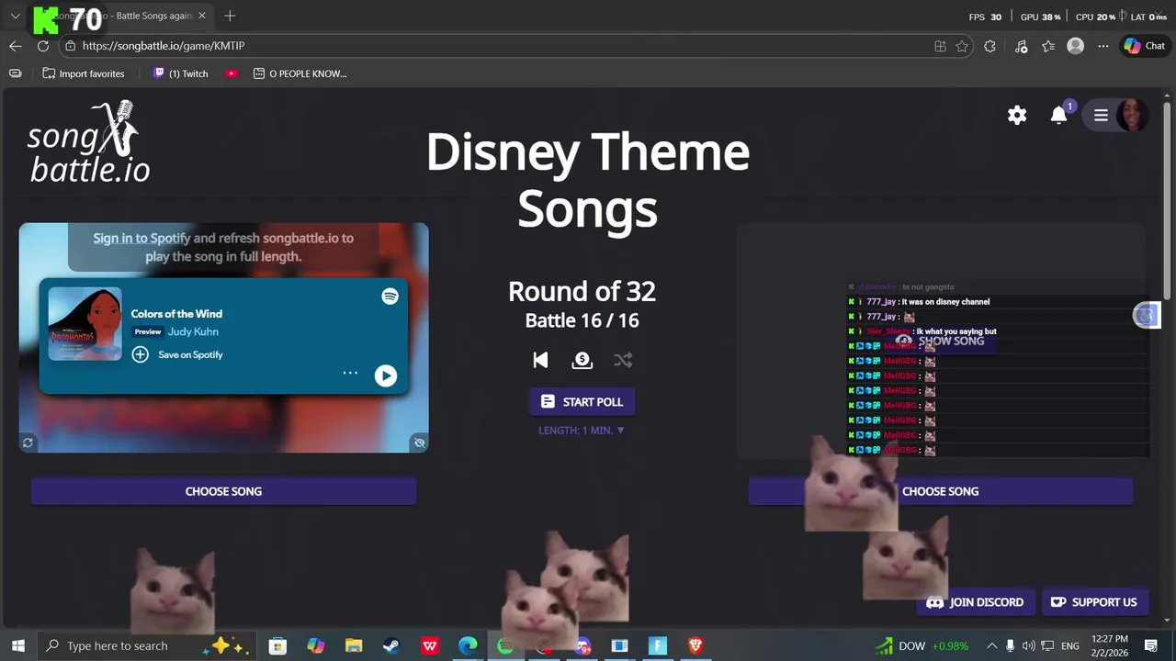Open the Twitch bookmark
Viewport: 1176px width, 661px height.
(x=180, y=73)
